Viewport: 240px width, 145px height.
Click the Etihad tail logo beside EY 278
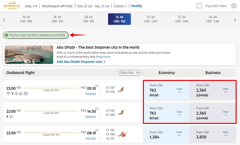tap(121, 90)
